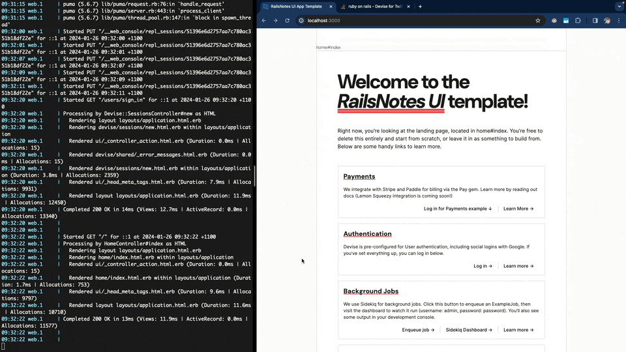The image size is (626, 352).
Task: Close the ruby on rails Devise tab
Action: (x=408, y=7)
